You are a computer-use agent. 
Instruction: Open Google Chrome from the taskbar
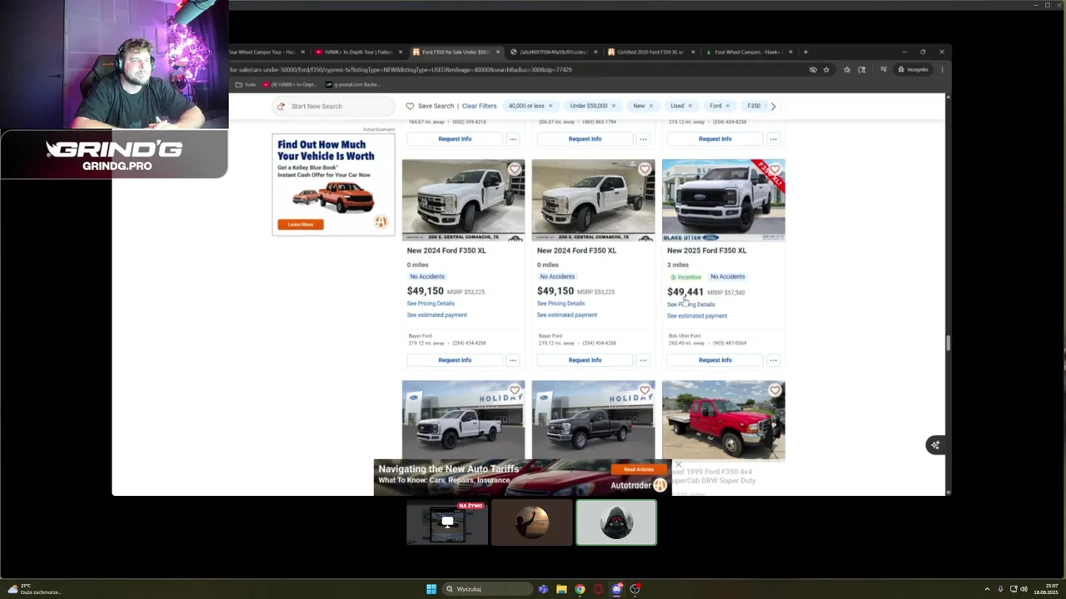point(580,589)
